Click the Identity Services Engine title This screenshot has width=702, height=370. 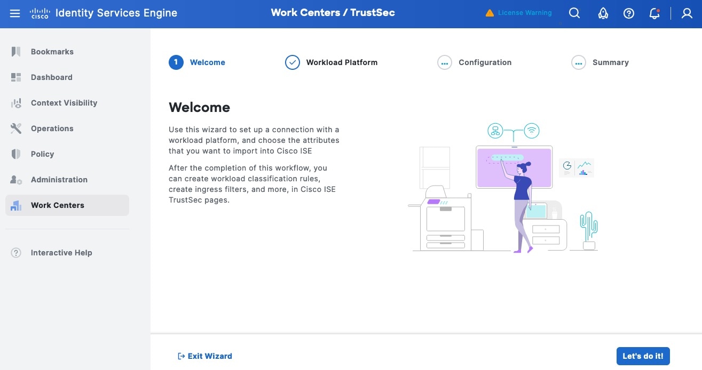116,13
